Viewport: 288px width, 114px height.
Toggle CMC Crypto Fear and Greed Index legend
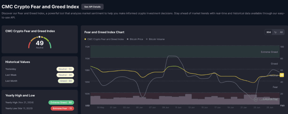click(104, 39)
